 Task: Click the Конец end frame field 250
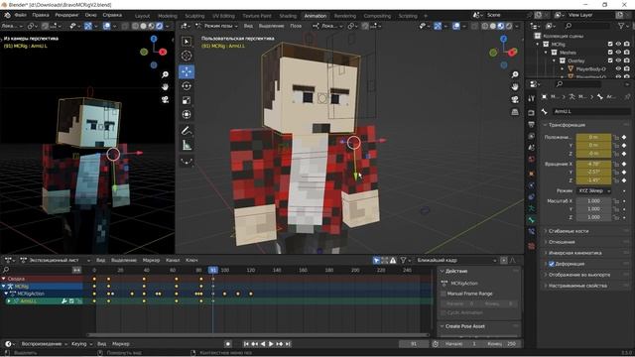502,344
